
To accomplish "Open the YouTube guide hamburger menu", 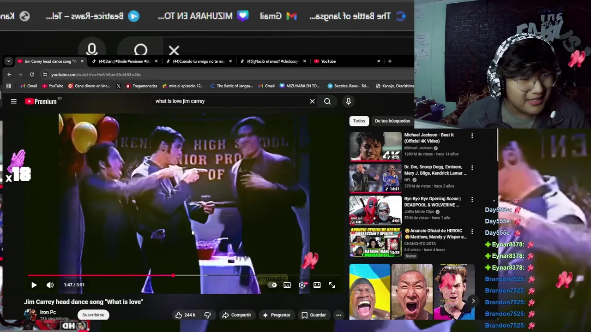I will coord(13,101).
